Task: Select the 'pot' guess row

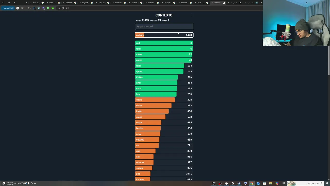Action: point(164,174)
